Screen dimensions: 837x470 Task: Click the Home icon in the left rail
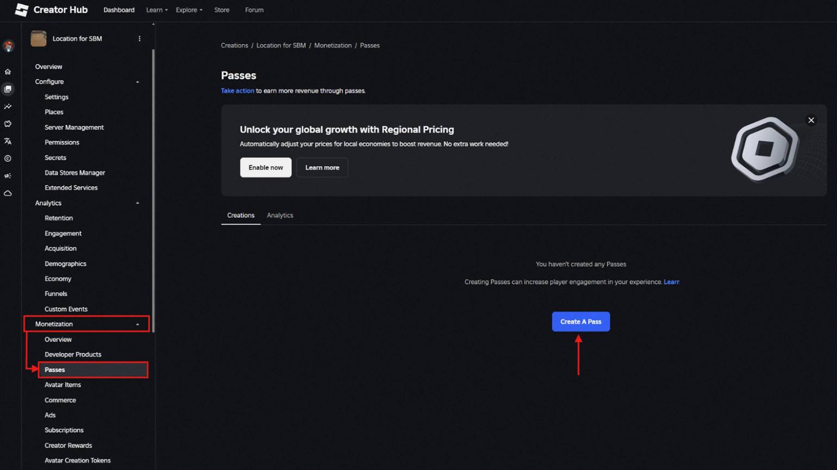[x=8, y=72]
